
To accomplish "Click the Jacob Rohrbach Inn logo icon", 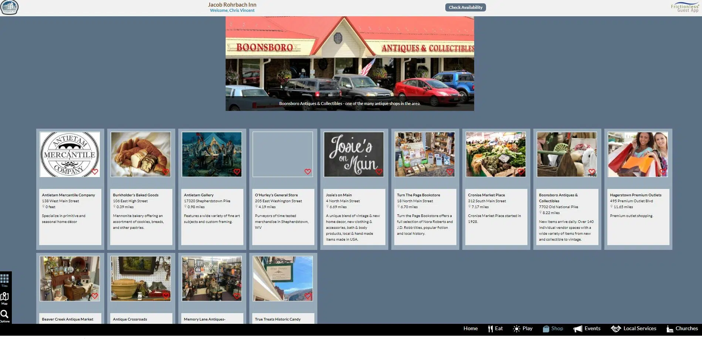I will pyautogui.click(x=9, y=7).
